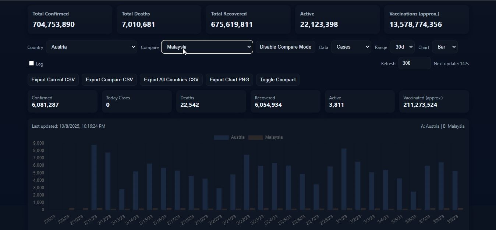This screenshot has width=496, height=230.
Task: Click the Toggle Compact button
Action: (x=277, y=80)
